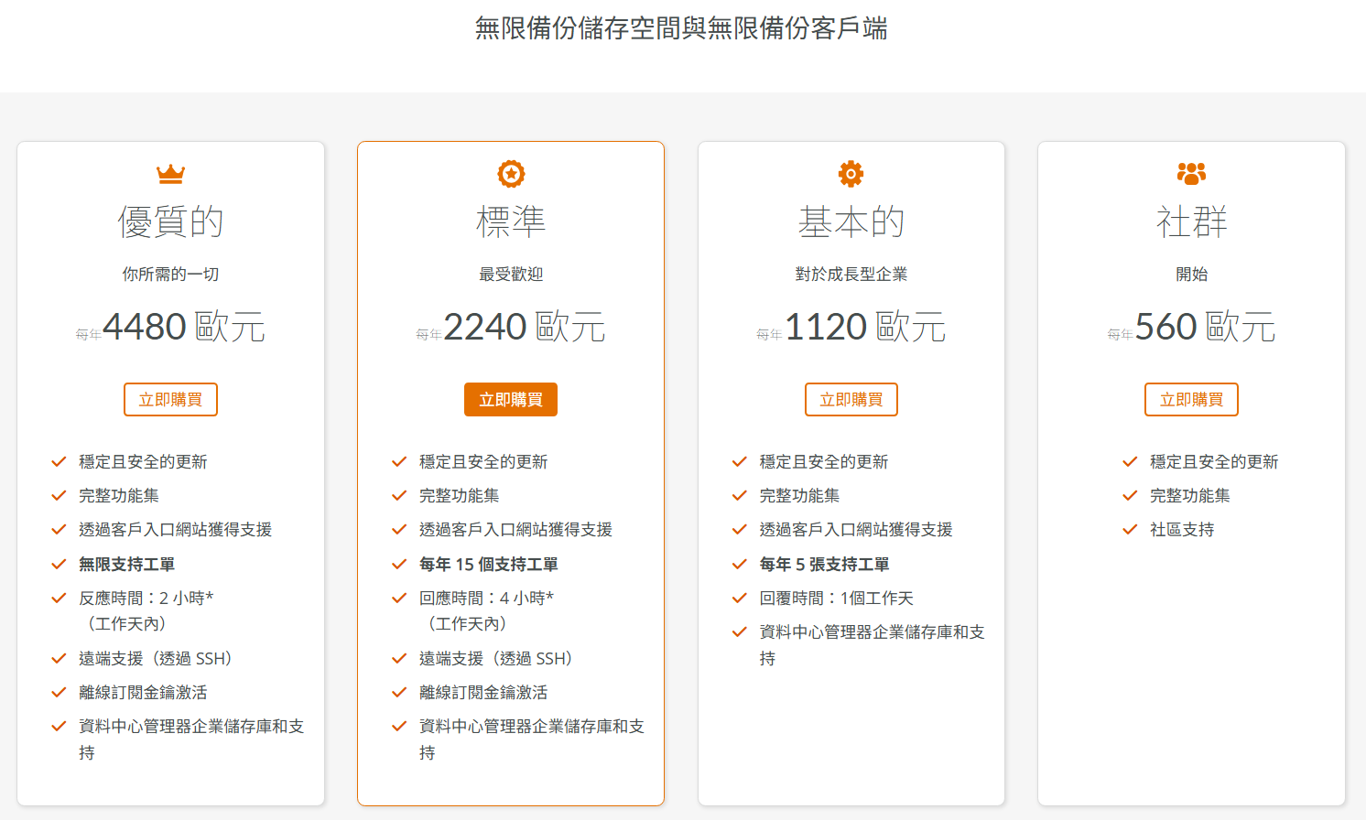Click the 4480 歐元 yearly price

[183, 327]
